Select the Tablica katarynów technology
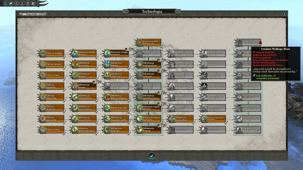The width and height of the screenshot is (303, 170). pyautogui.click(x=52, y=119)
